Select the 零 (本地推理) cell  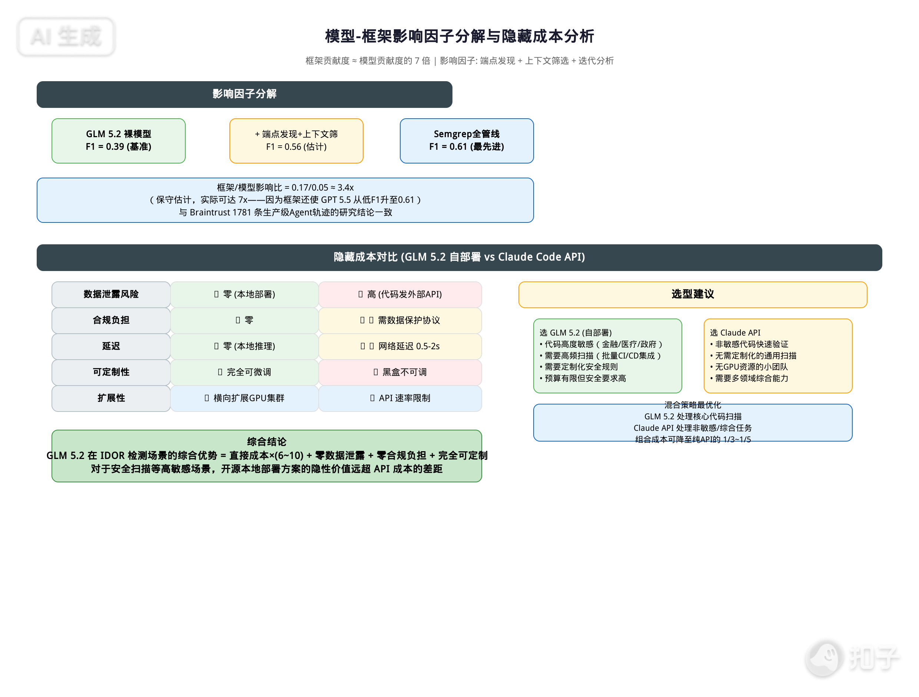244,346
